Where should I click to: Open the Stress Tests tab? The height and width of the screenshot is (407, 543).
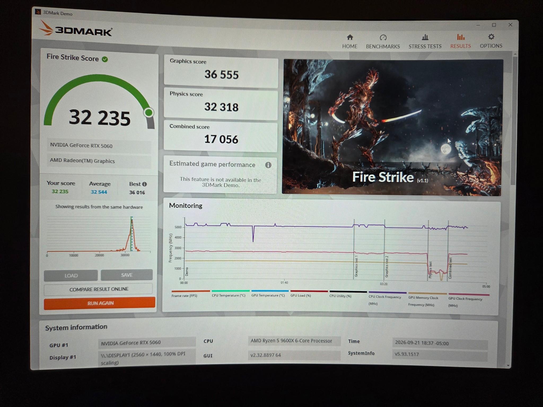click(425, 42)
